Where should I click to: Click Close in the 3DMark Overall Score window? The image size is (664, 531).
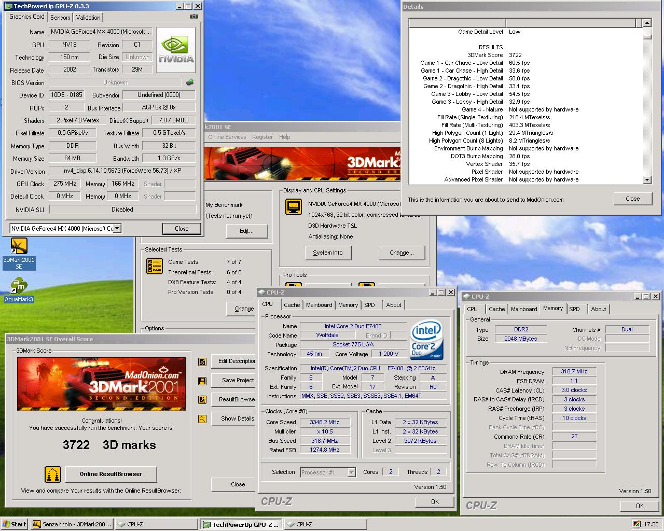(234, 484)
